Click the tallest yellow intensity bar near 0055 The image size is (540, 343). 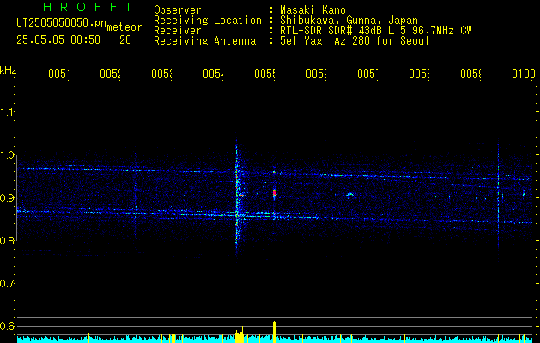(x=275, y=332)
